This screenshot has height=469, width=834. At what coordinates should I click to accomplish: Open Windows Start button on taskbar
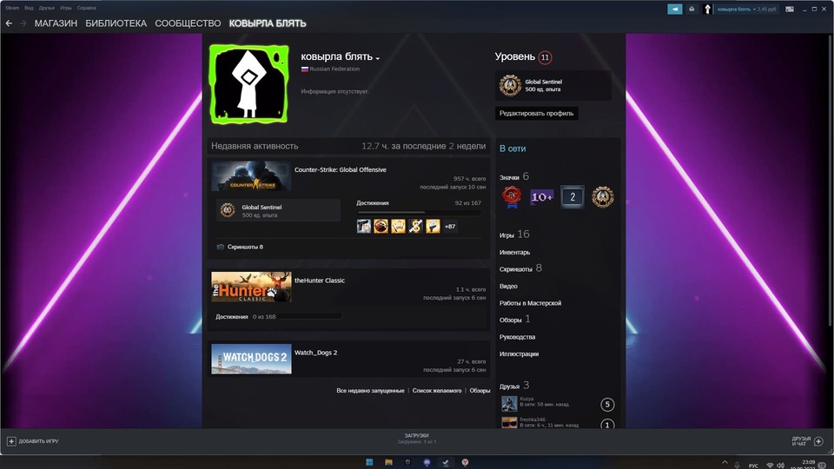[x=369, y=462]
